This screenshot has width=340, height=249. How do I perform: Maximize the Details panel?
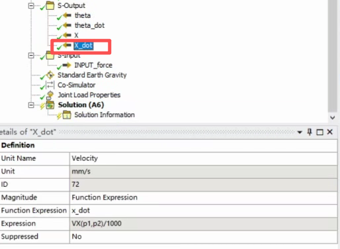point(319,132)
